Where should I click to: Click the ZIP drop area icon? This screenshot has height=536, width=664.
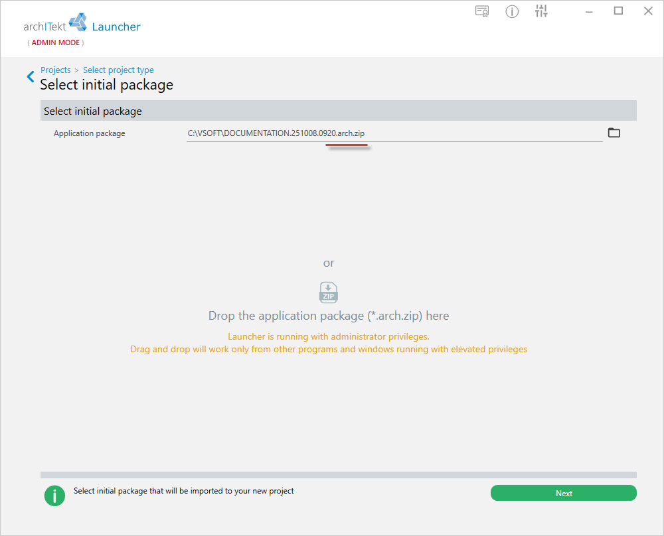pos(328,293)
